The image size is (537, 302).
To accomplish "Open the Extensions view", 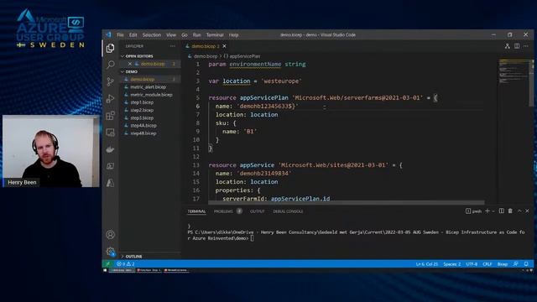I will click(x=110, y=116).
